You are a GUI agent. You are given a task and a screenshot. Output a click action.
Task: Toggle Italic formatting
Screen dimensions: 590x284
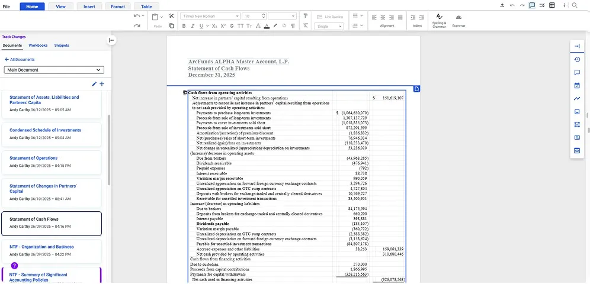193,26
